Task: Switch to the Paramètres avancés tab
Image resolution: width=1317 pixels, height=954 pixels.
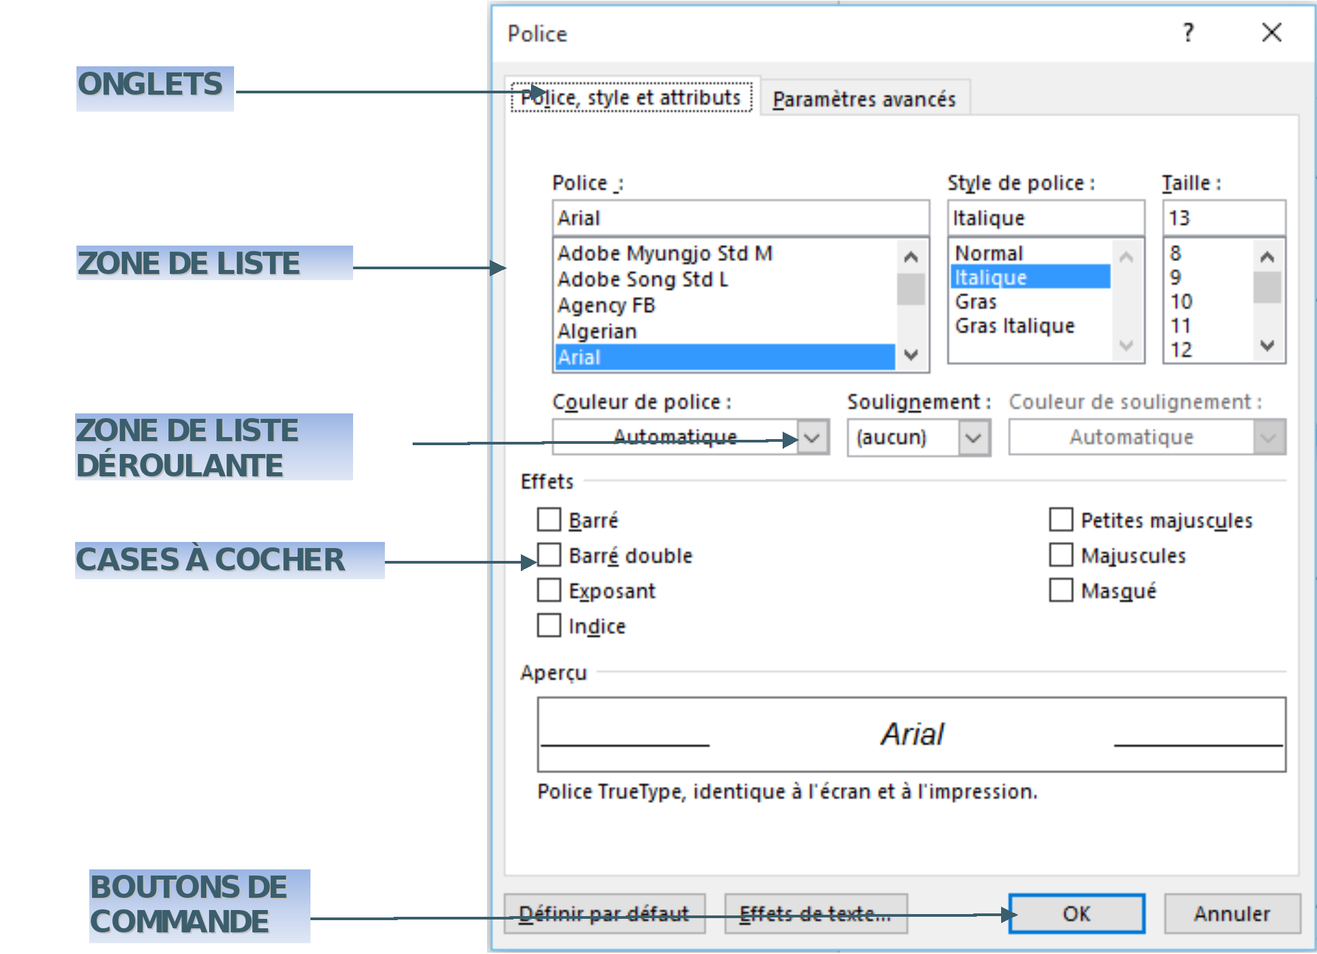Action: (864, 99)
